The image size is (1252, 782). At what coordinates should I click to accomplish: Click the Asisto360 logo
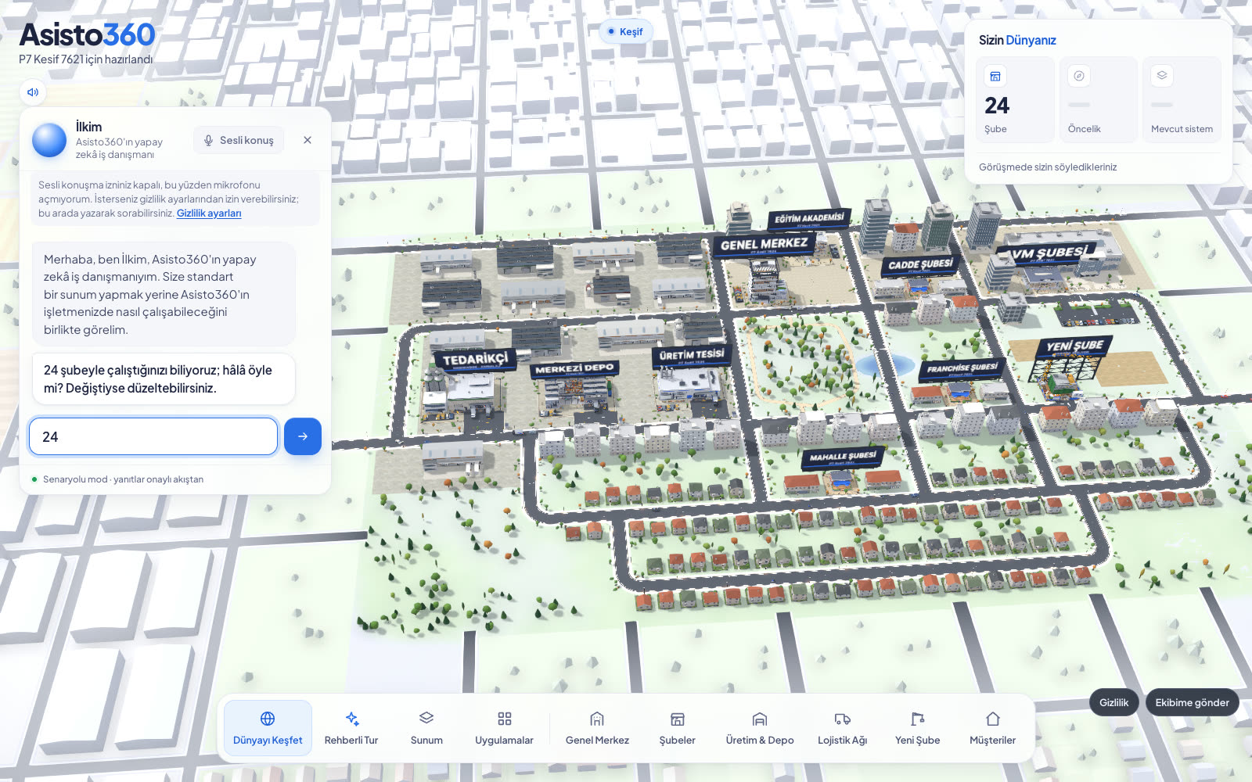pos(87,34)
